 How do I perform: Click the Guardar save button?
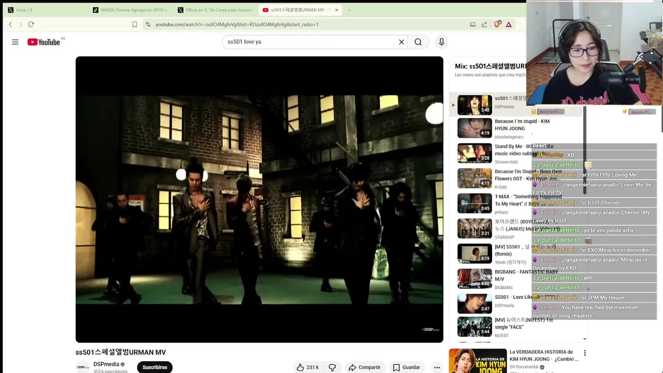407,367
